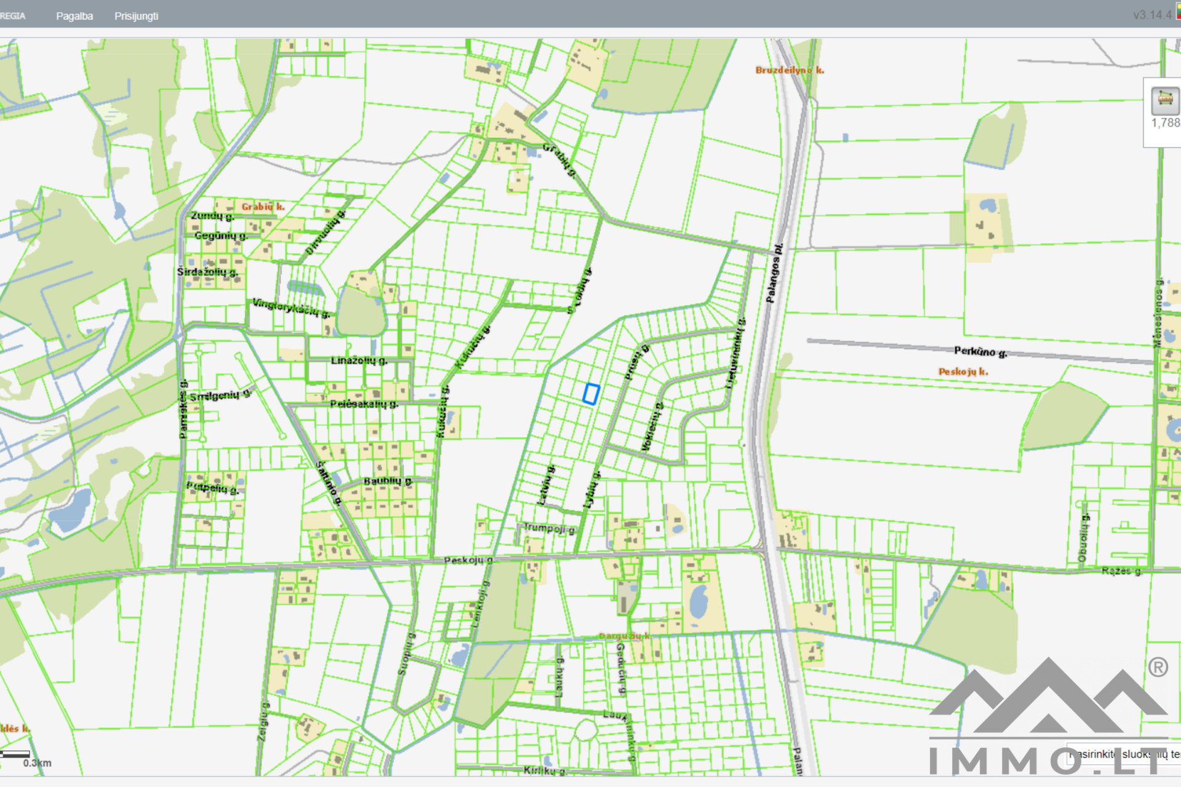Viewport: 1181px width, 787px height.
Task: Click the Prūsų g. street label
Action: click(637, 363)
